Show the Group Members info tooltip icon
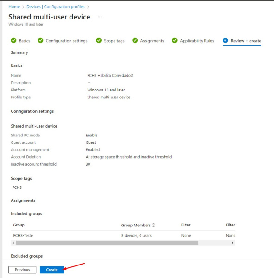This screenshot has width=274, height=278. tap(153, 225)
